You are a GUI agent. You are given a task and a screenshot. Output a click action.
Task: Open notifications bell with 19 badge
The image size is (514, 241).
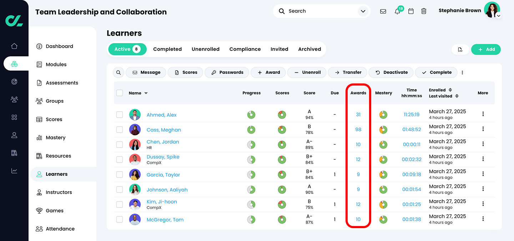click(397, 11)
